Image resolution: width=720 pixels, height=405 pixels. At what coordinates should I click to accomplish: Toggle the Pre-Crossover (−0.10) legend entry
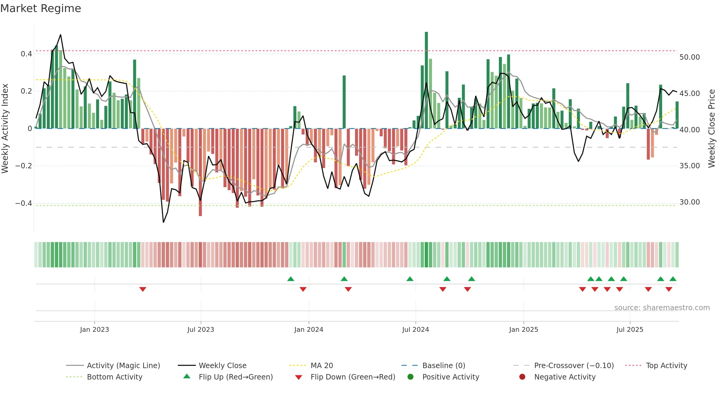pos(564,365)
